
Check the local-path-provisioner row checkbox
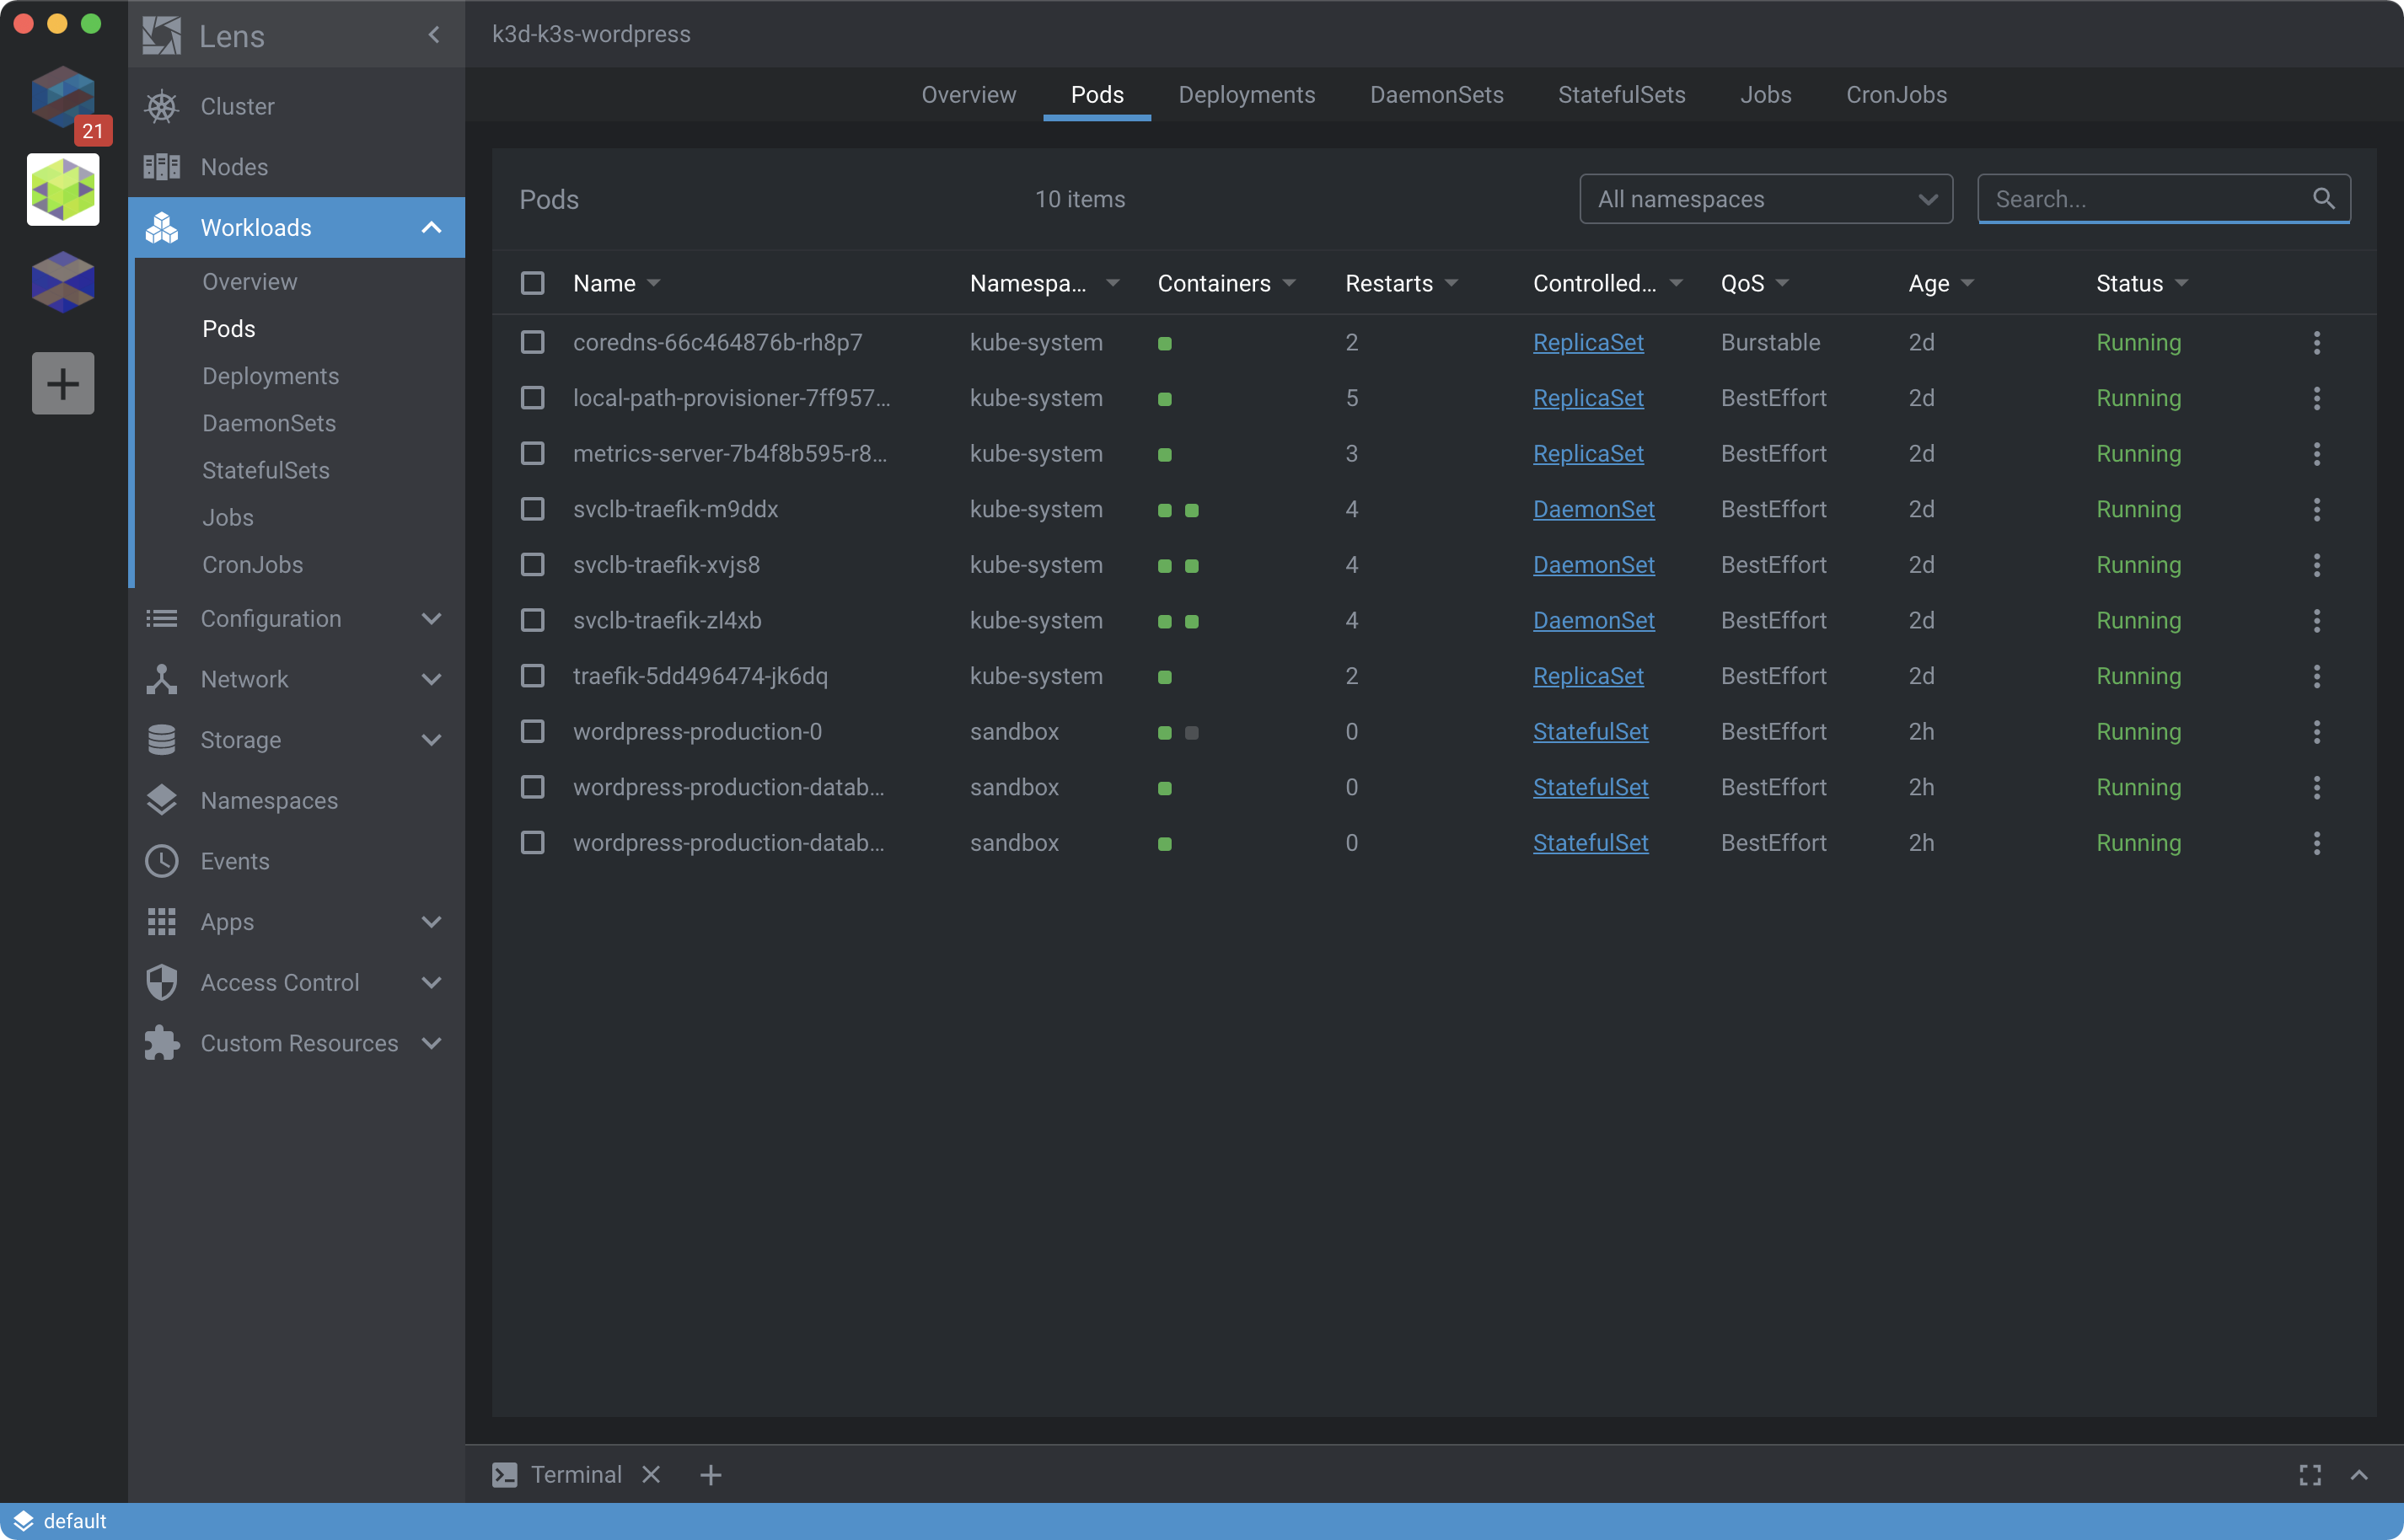532,398
